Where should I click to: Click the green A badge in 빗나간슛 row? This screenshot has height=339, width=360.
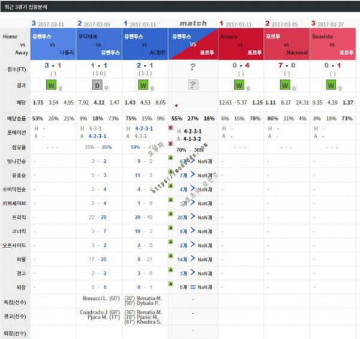(x=170, y=158)
